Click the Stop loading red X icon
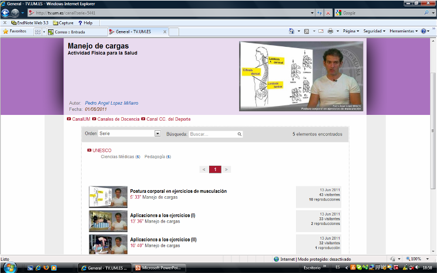The image size is (437, 273). (328, 13)
